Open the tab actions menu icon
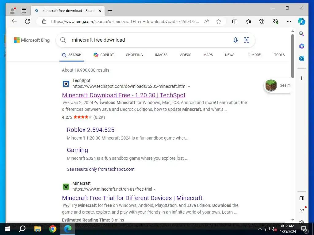 [24, 11]
